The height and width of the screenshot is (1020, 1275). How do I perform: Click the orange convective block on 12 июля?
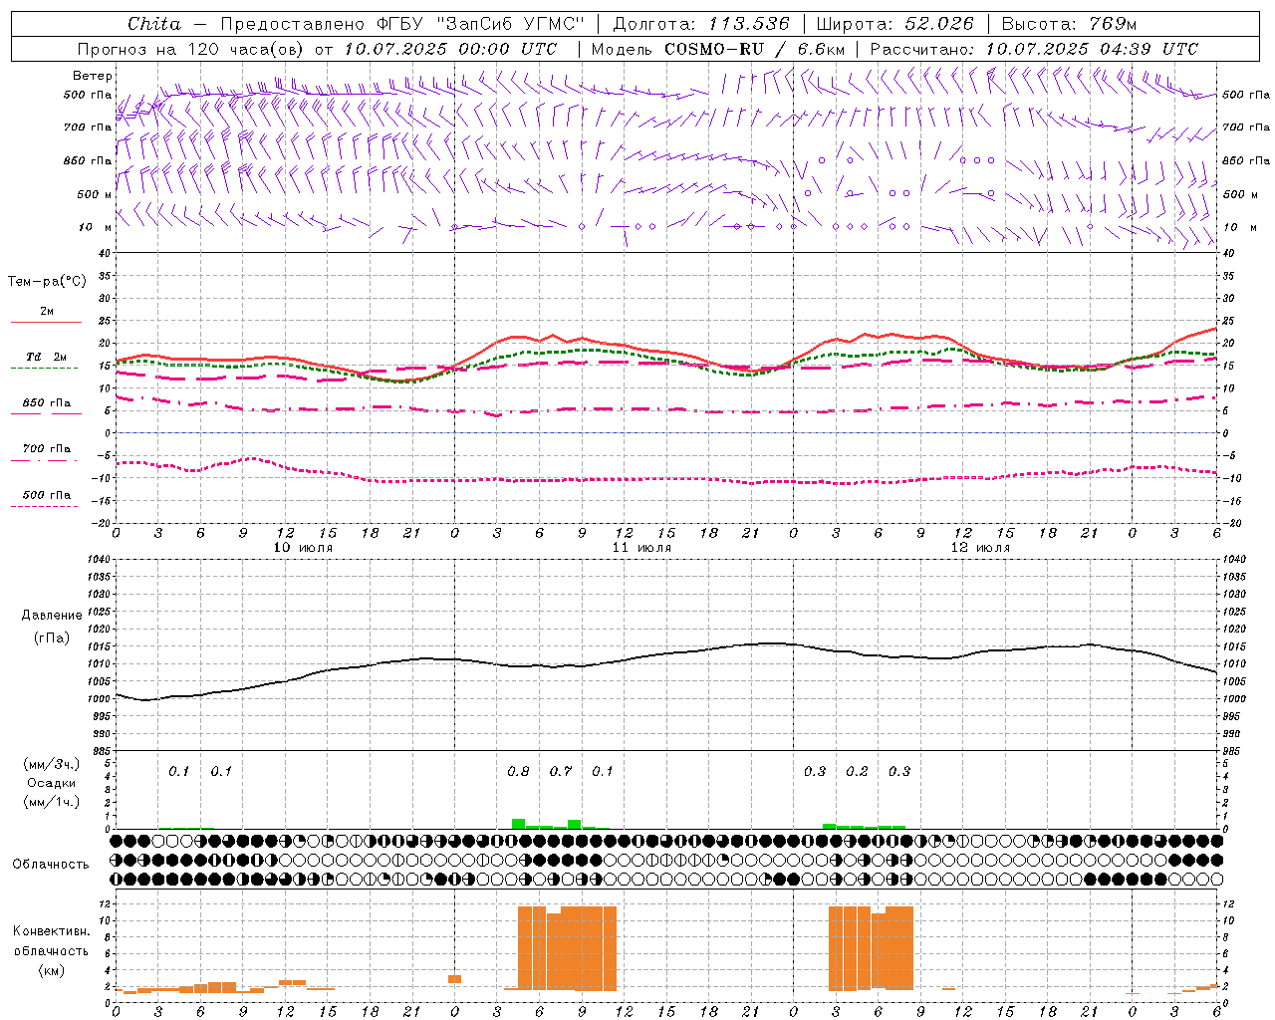[x=871, y=948]
